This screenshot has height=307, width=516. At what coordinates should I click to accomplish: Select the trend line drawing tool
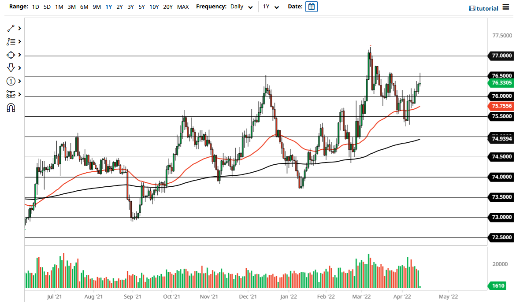coord(11,28)
